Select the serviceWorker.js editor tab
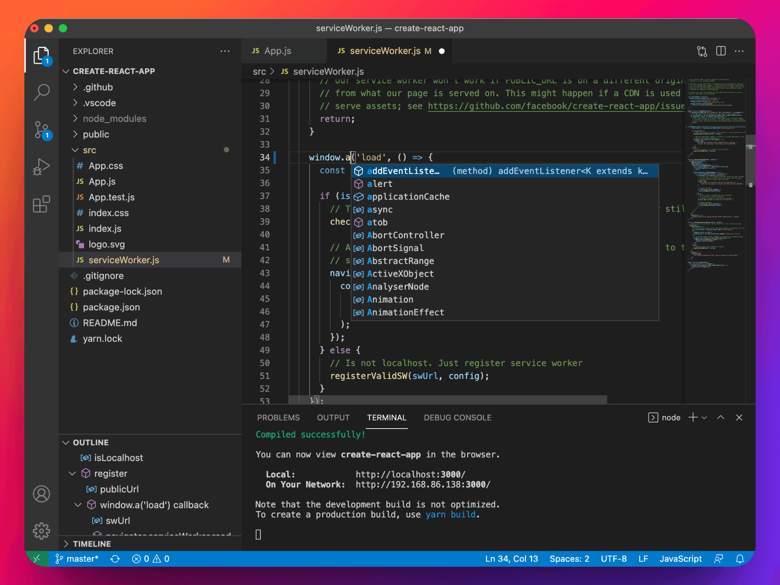Screen dimensions: 780x585 pyautogui.click(x=389, y=51)
